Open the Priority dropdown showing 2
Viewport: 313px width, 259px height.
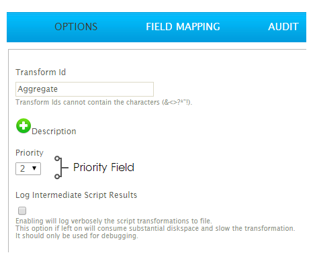tap(28, 168)
